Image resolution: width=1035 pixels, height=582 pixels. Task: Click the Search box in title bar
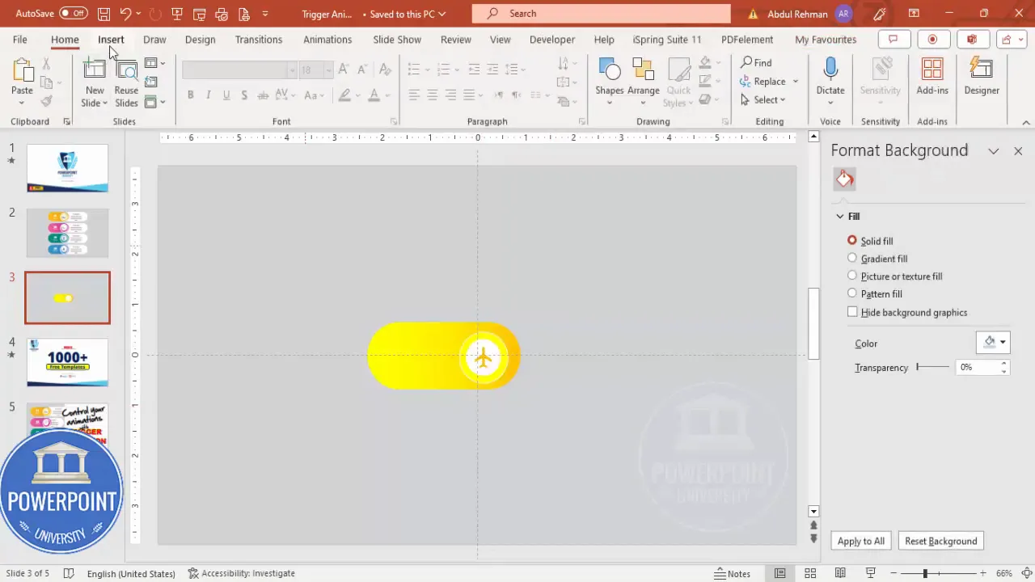click(x=601, y=14)
